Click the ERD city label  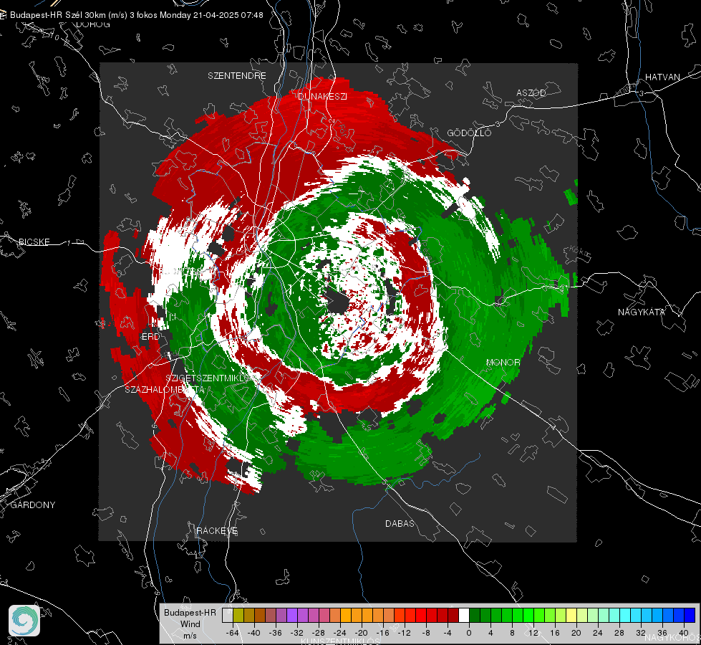point(150,337)
